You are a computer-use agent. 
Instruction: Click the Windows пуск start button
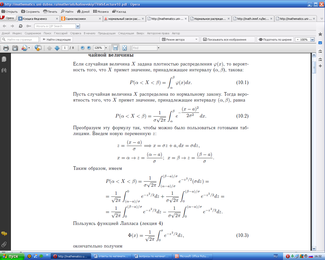pos(12,256)
